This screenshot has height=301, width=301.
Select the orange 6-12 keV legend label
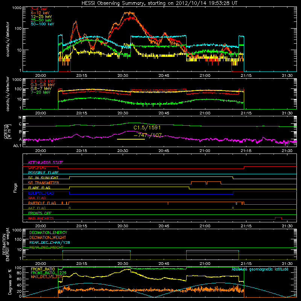40,13
